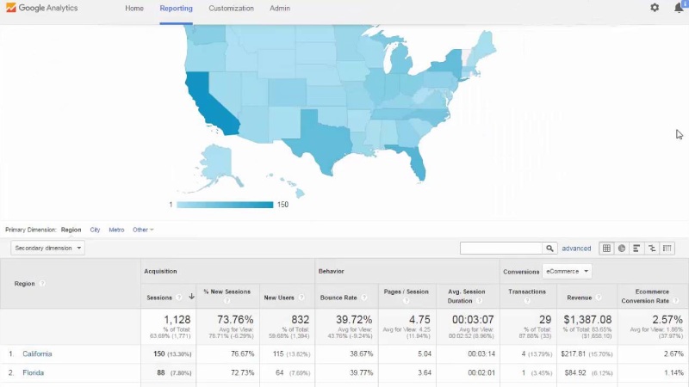The height and width of the screenshot is (387, 689).
Task: Select the Reporting tab
Action: coord(176,9)
